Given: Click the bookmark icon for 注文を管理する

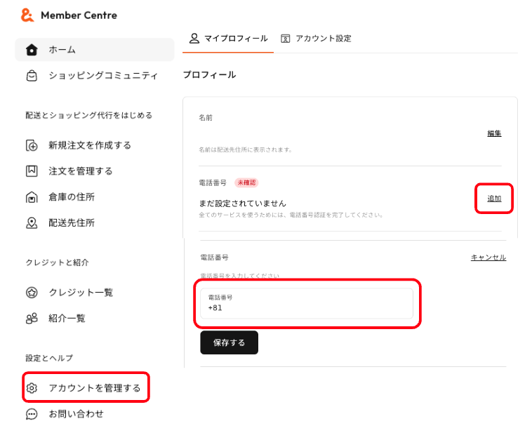Looking at the screenshot, I should click(x=32, y=171).
